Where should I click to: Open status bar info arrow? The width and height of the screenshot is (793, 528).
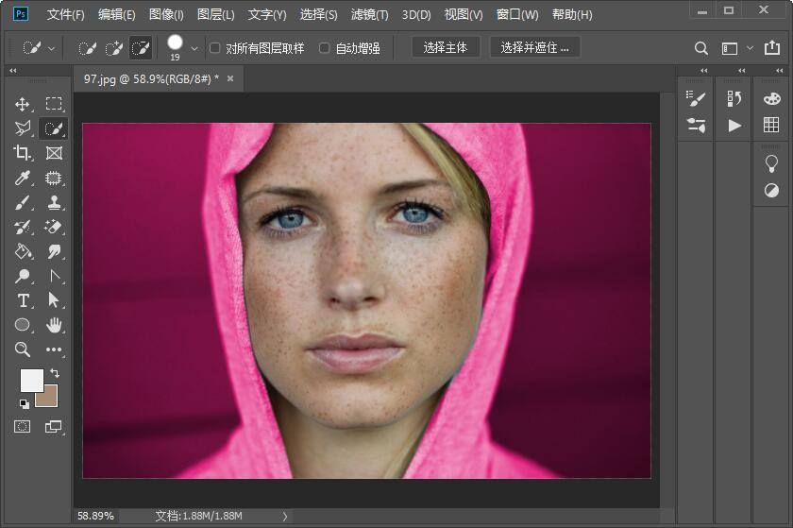(x=285, y=517)
